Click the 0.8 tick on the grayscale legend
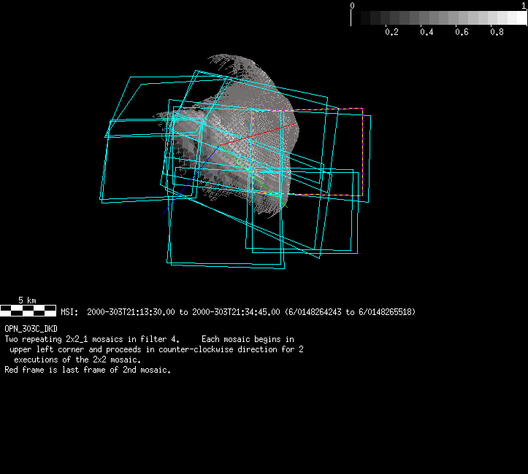Screen dimensions: 528x474 tap(497, 32)
